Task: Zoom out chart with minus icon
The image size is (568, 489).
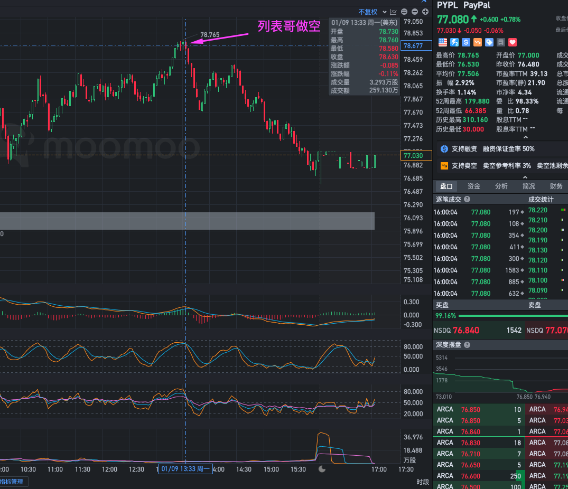Action: (415, 12)
